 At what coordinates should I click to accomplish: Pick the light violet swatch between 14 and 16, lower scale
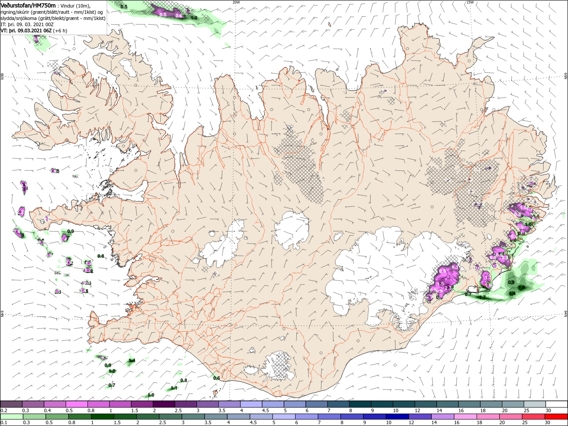coord(442,417)
